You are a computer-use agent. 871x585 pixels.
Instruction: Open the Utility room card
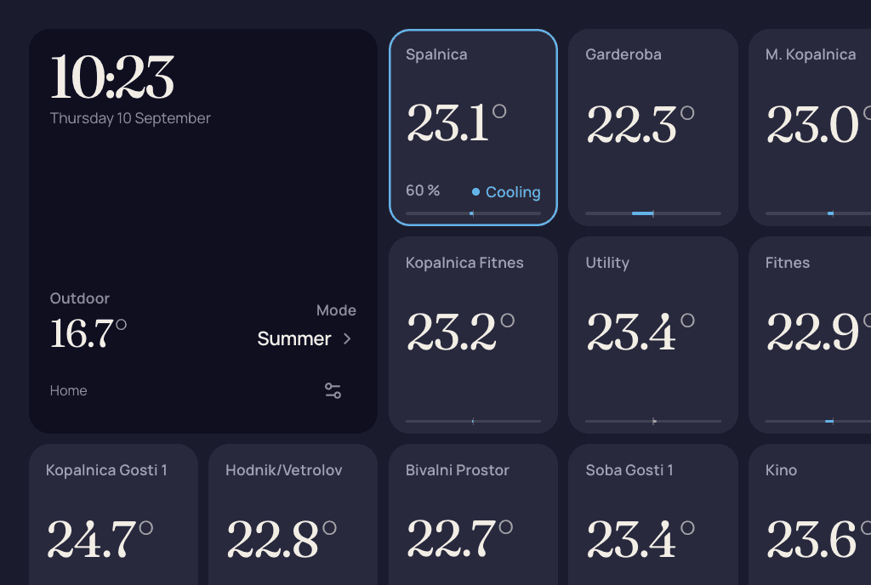pos(653,335)
